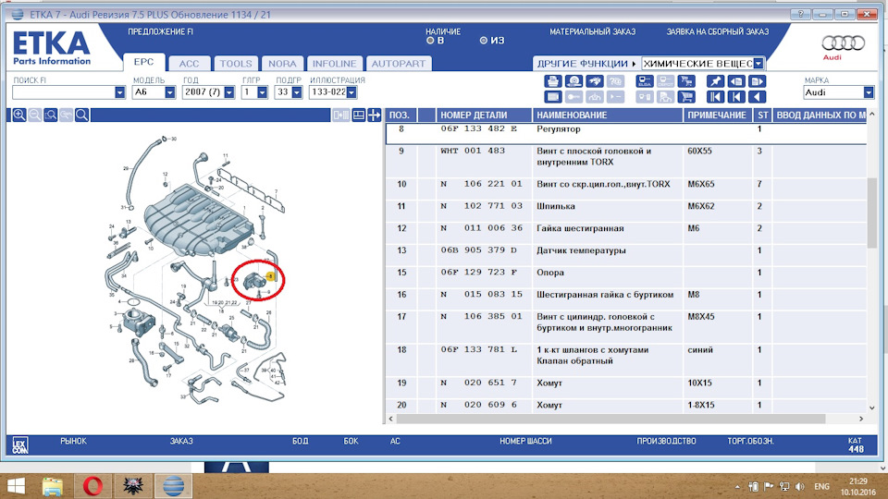This screenshot has height=499, width=888.
Task: Click ПРИМЕЧАНИЕ column header
Action: point(718,115)
